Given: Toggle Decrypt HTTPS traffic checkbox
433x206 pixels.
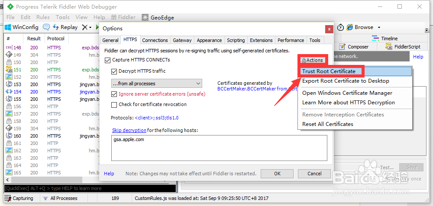Looking at the screenshot, I should click(x=114, y=71).
